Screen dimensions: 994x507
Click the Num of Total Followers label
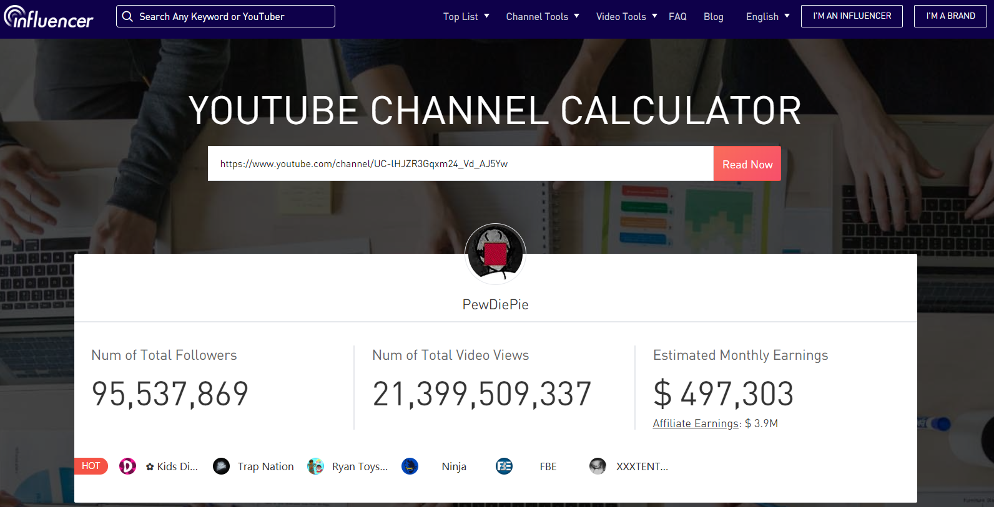pos(164,355)
